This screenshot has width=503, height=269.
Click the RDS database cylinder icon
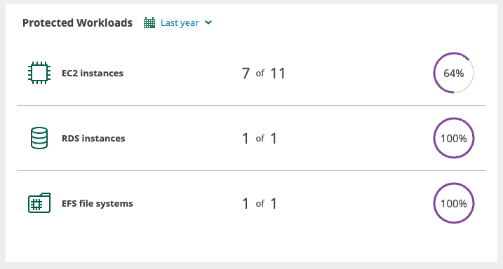click(39, 138)
